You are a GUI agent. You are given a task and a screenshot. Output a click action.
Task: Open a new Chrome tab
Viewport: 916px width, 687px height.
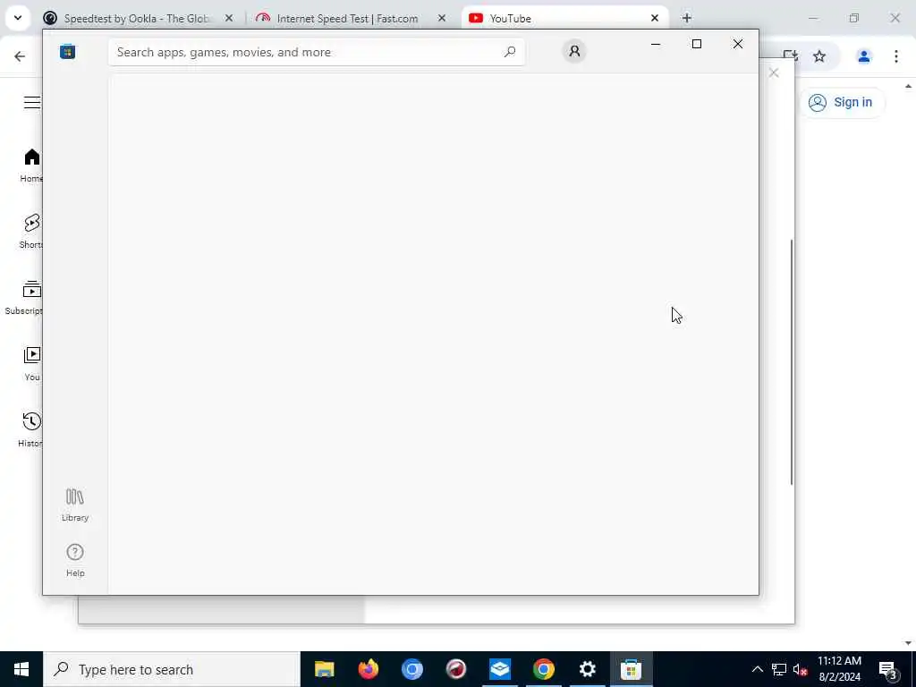pyautogui.click(x=687, y=18)
